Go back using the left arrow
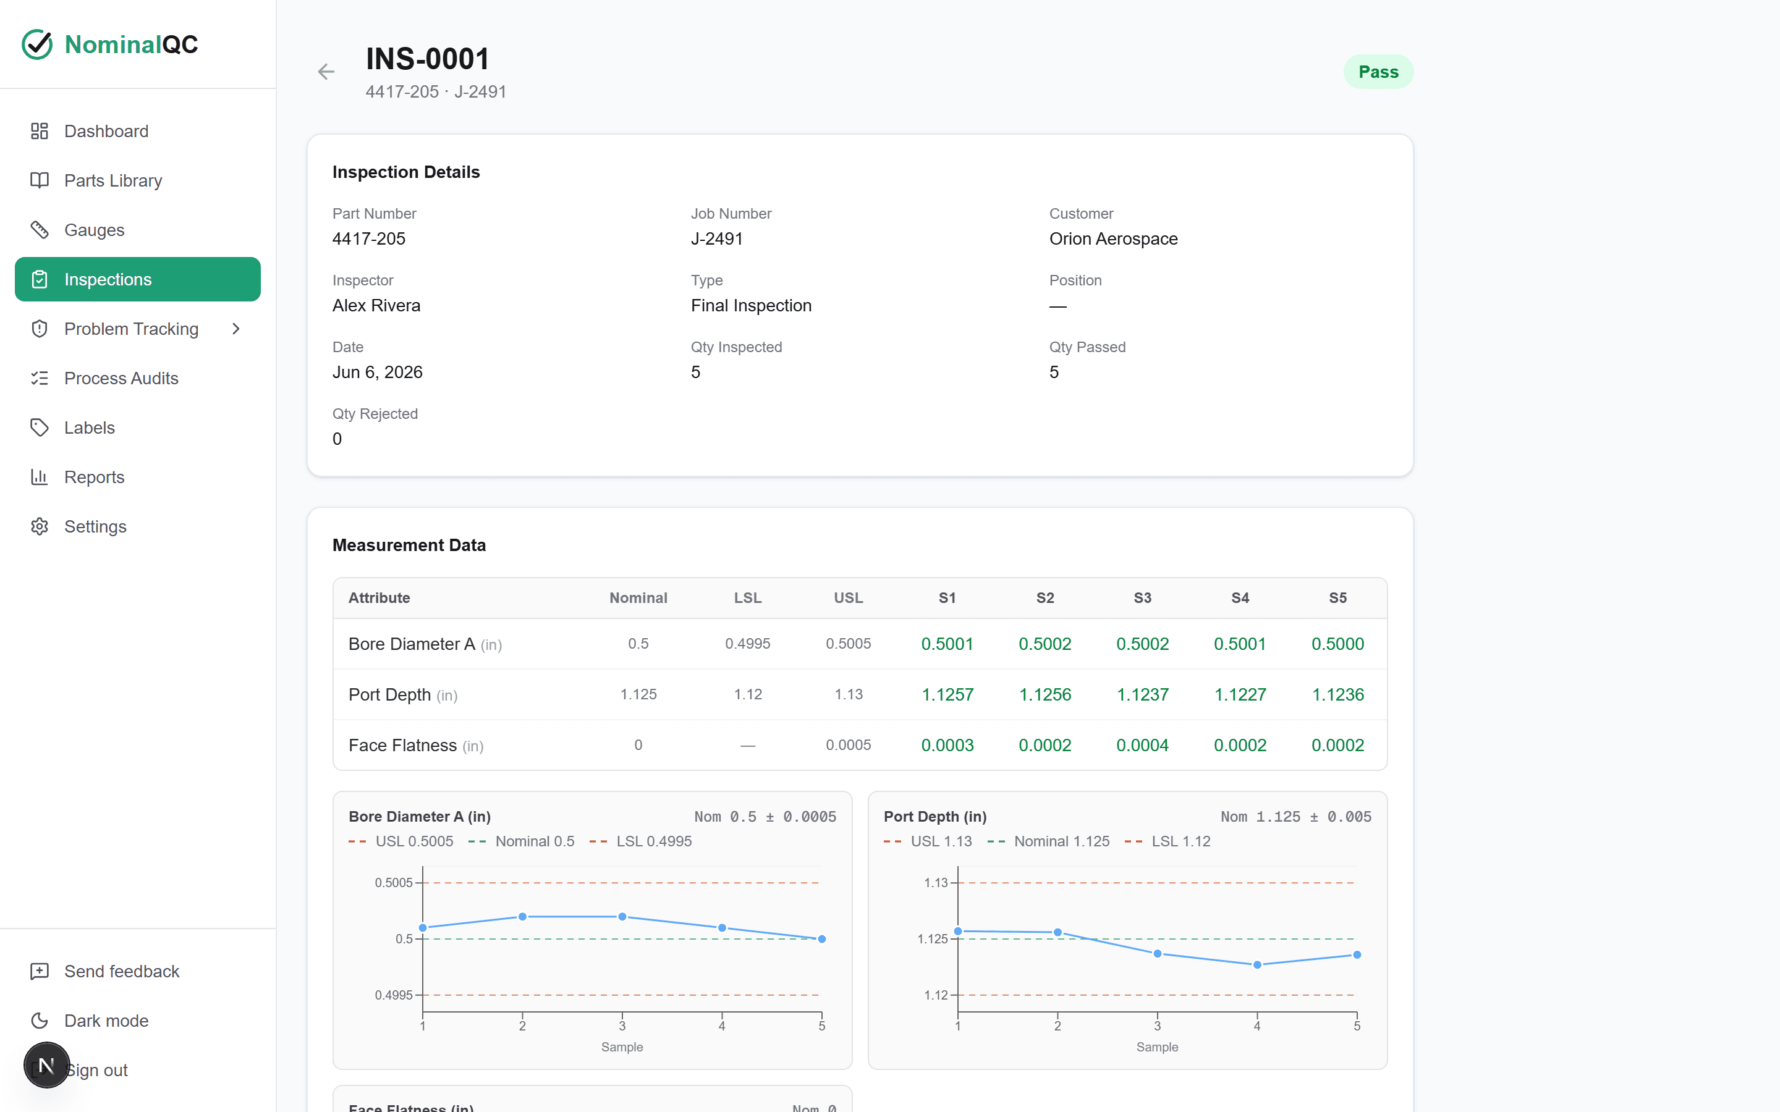The image size is (1780, 1112). [x=326, y=71]
